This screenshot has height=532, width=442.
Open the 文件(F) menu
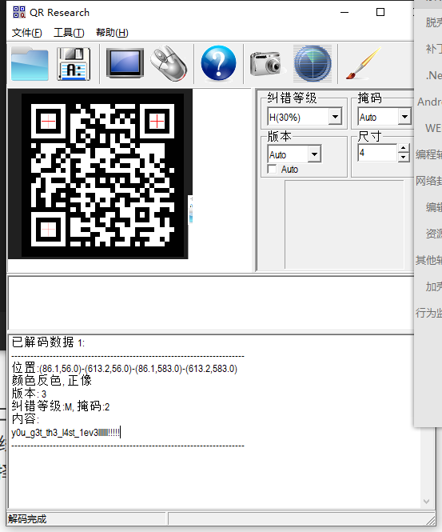27,33
